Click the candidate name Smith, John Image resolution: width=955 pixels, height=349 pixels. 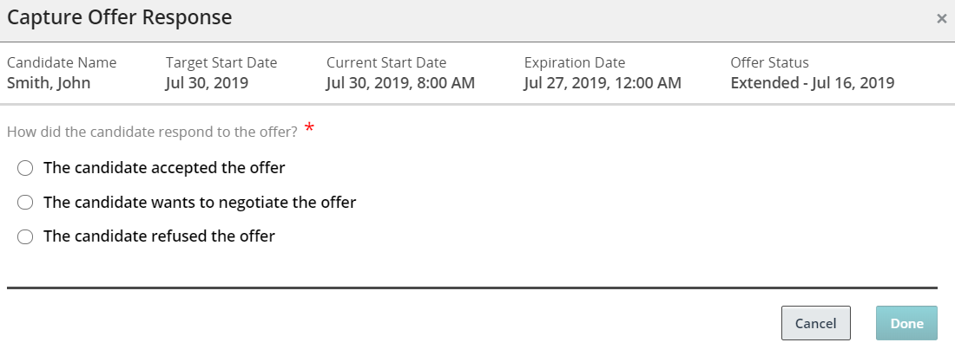point(49,83)
